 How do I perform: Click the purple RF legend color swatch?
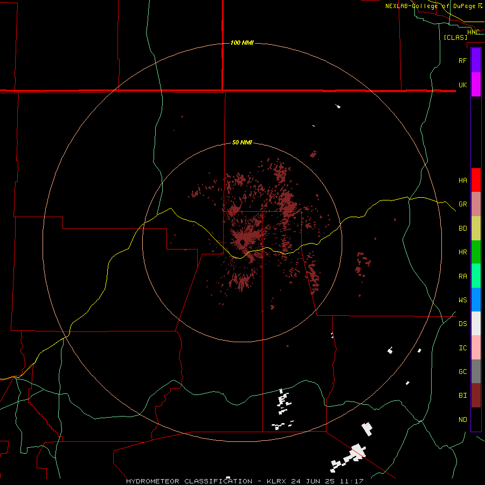tap(476, 60)
